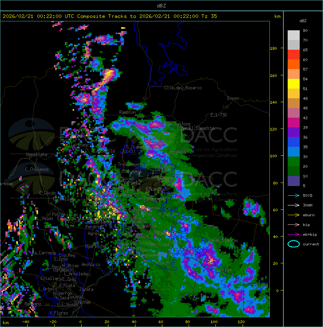The image size is (323, 327).
Task: Click the 'Perdriel' map label
Action: (94, 226)
